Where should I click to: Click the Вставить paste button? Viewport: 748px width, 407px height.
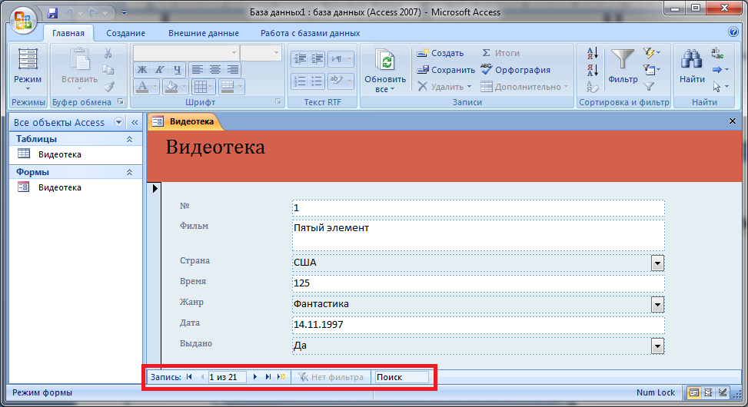79,70
